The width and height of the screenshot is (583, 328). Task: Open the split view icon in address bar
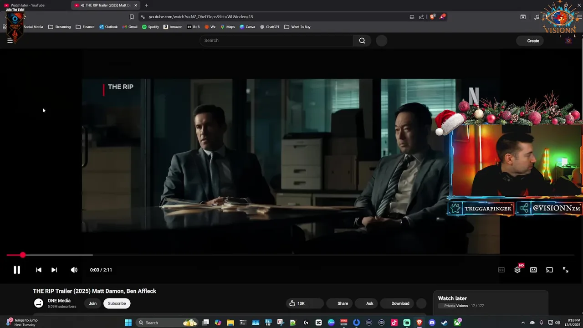point(412,17)
